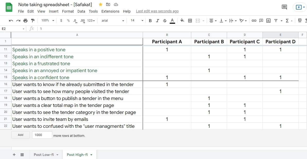307x159 pixels.
Task: Click the print icon
Action: [25, 21]
